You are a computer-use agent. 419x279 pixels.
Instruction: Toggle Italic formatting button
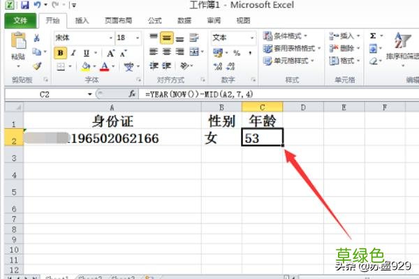coord(73,52)
